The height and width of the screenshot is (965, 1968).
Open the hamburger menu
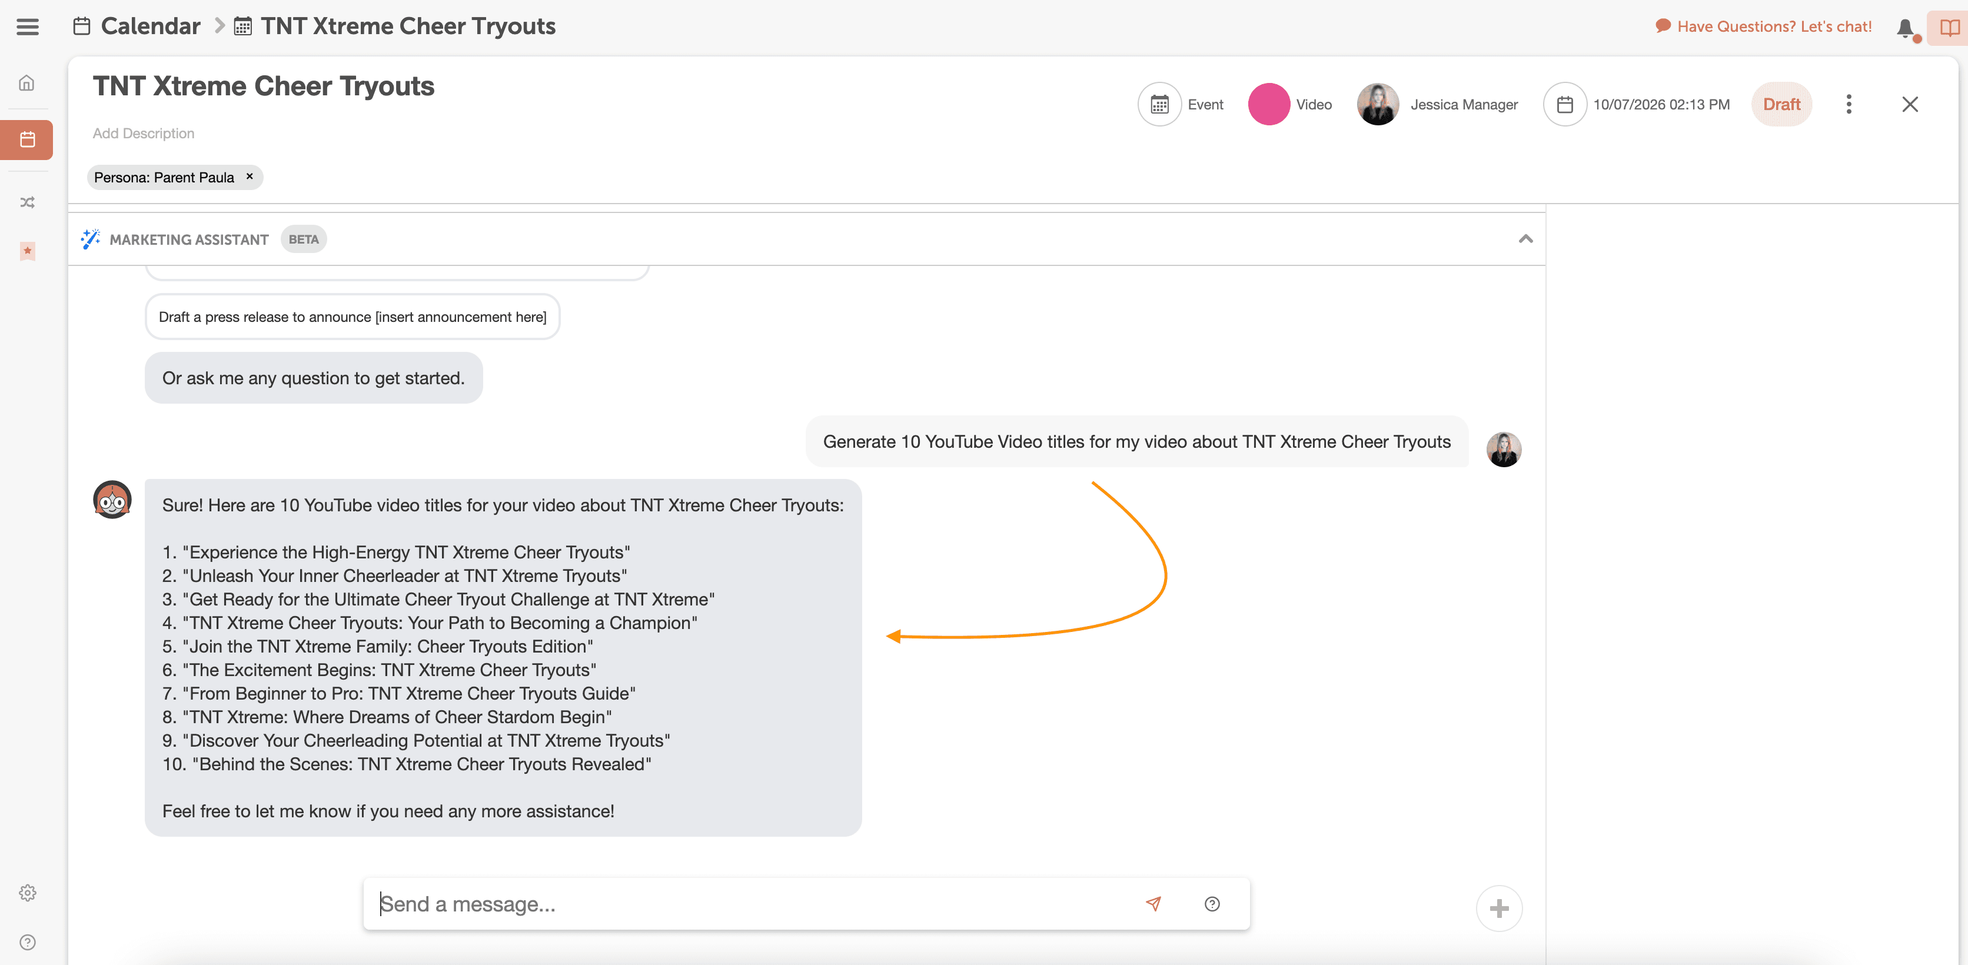pyautogui.click(x=28, y=26)
